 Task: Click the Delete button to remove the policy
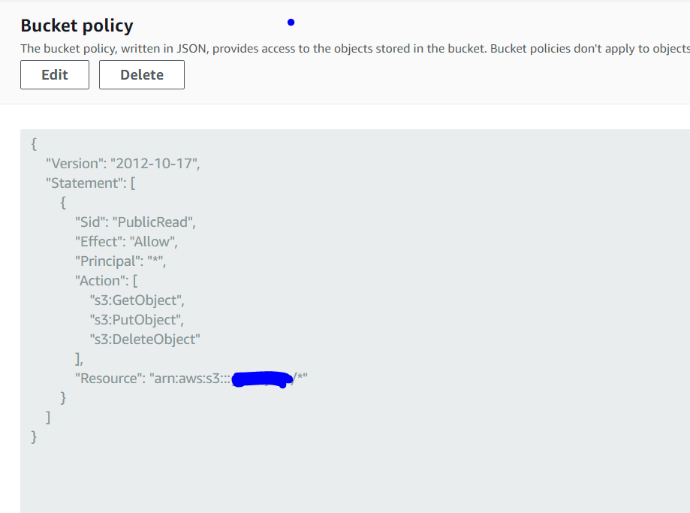click(x=141, y=74)
